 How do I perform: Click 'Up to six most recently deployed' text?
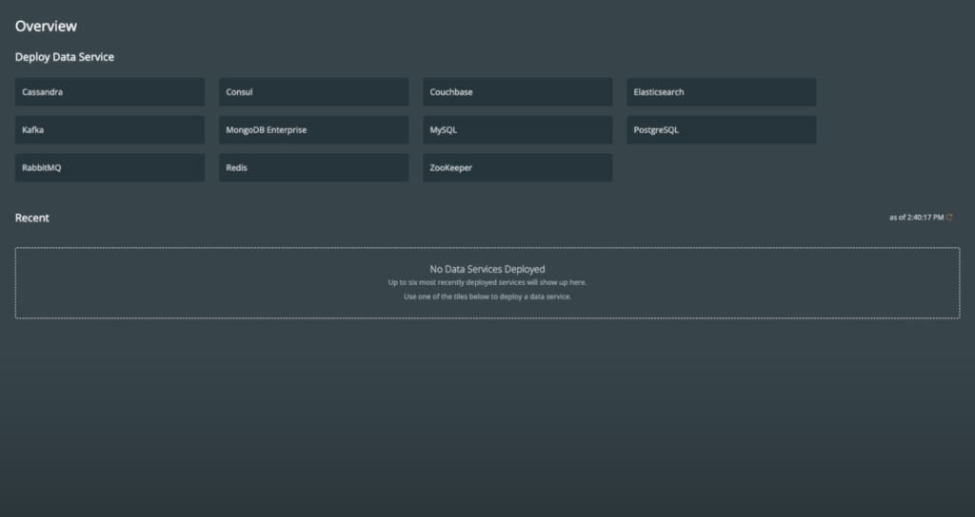[x=487, y=282]
